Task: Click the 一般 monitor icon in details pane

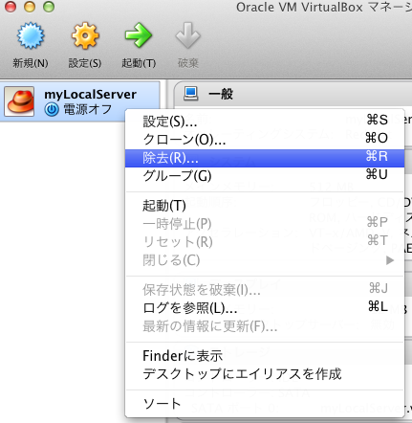Action: 191,94
